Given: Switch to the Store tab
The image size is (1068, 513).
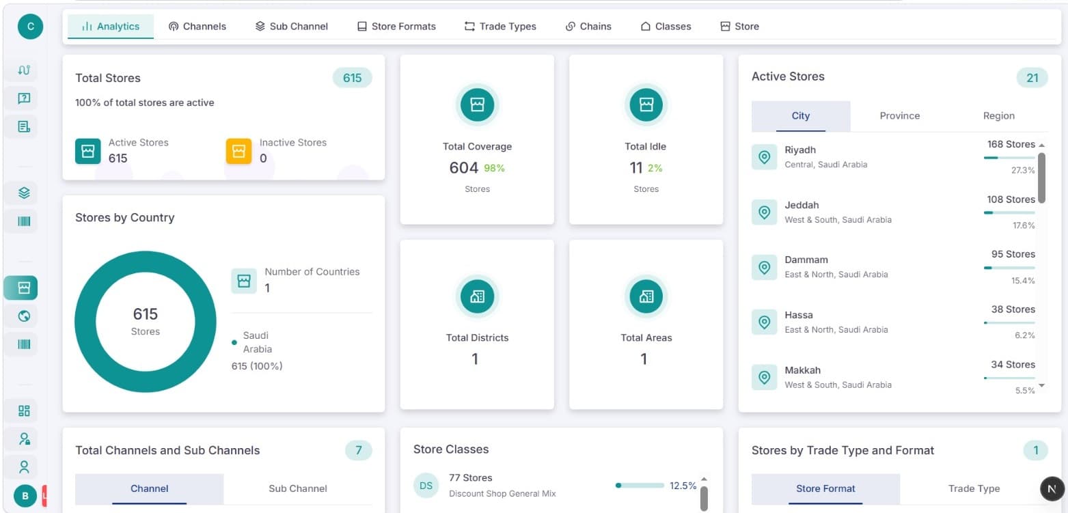Looking at the screenshot, I should point(740,27).
